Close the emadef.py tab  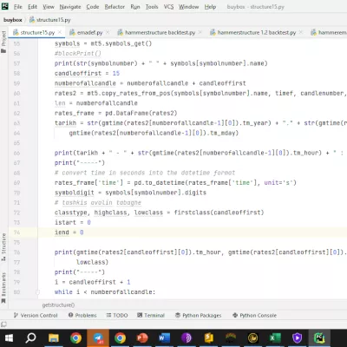(x=108, y=32)
